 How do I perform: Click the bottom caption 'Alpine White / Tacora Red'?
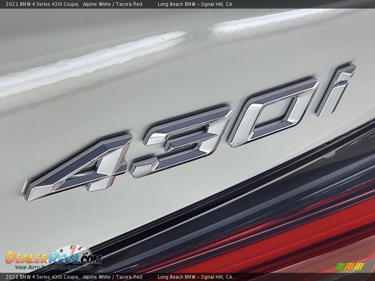[112, 277]
